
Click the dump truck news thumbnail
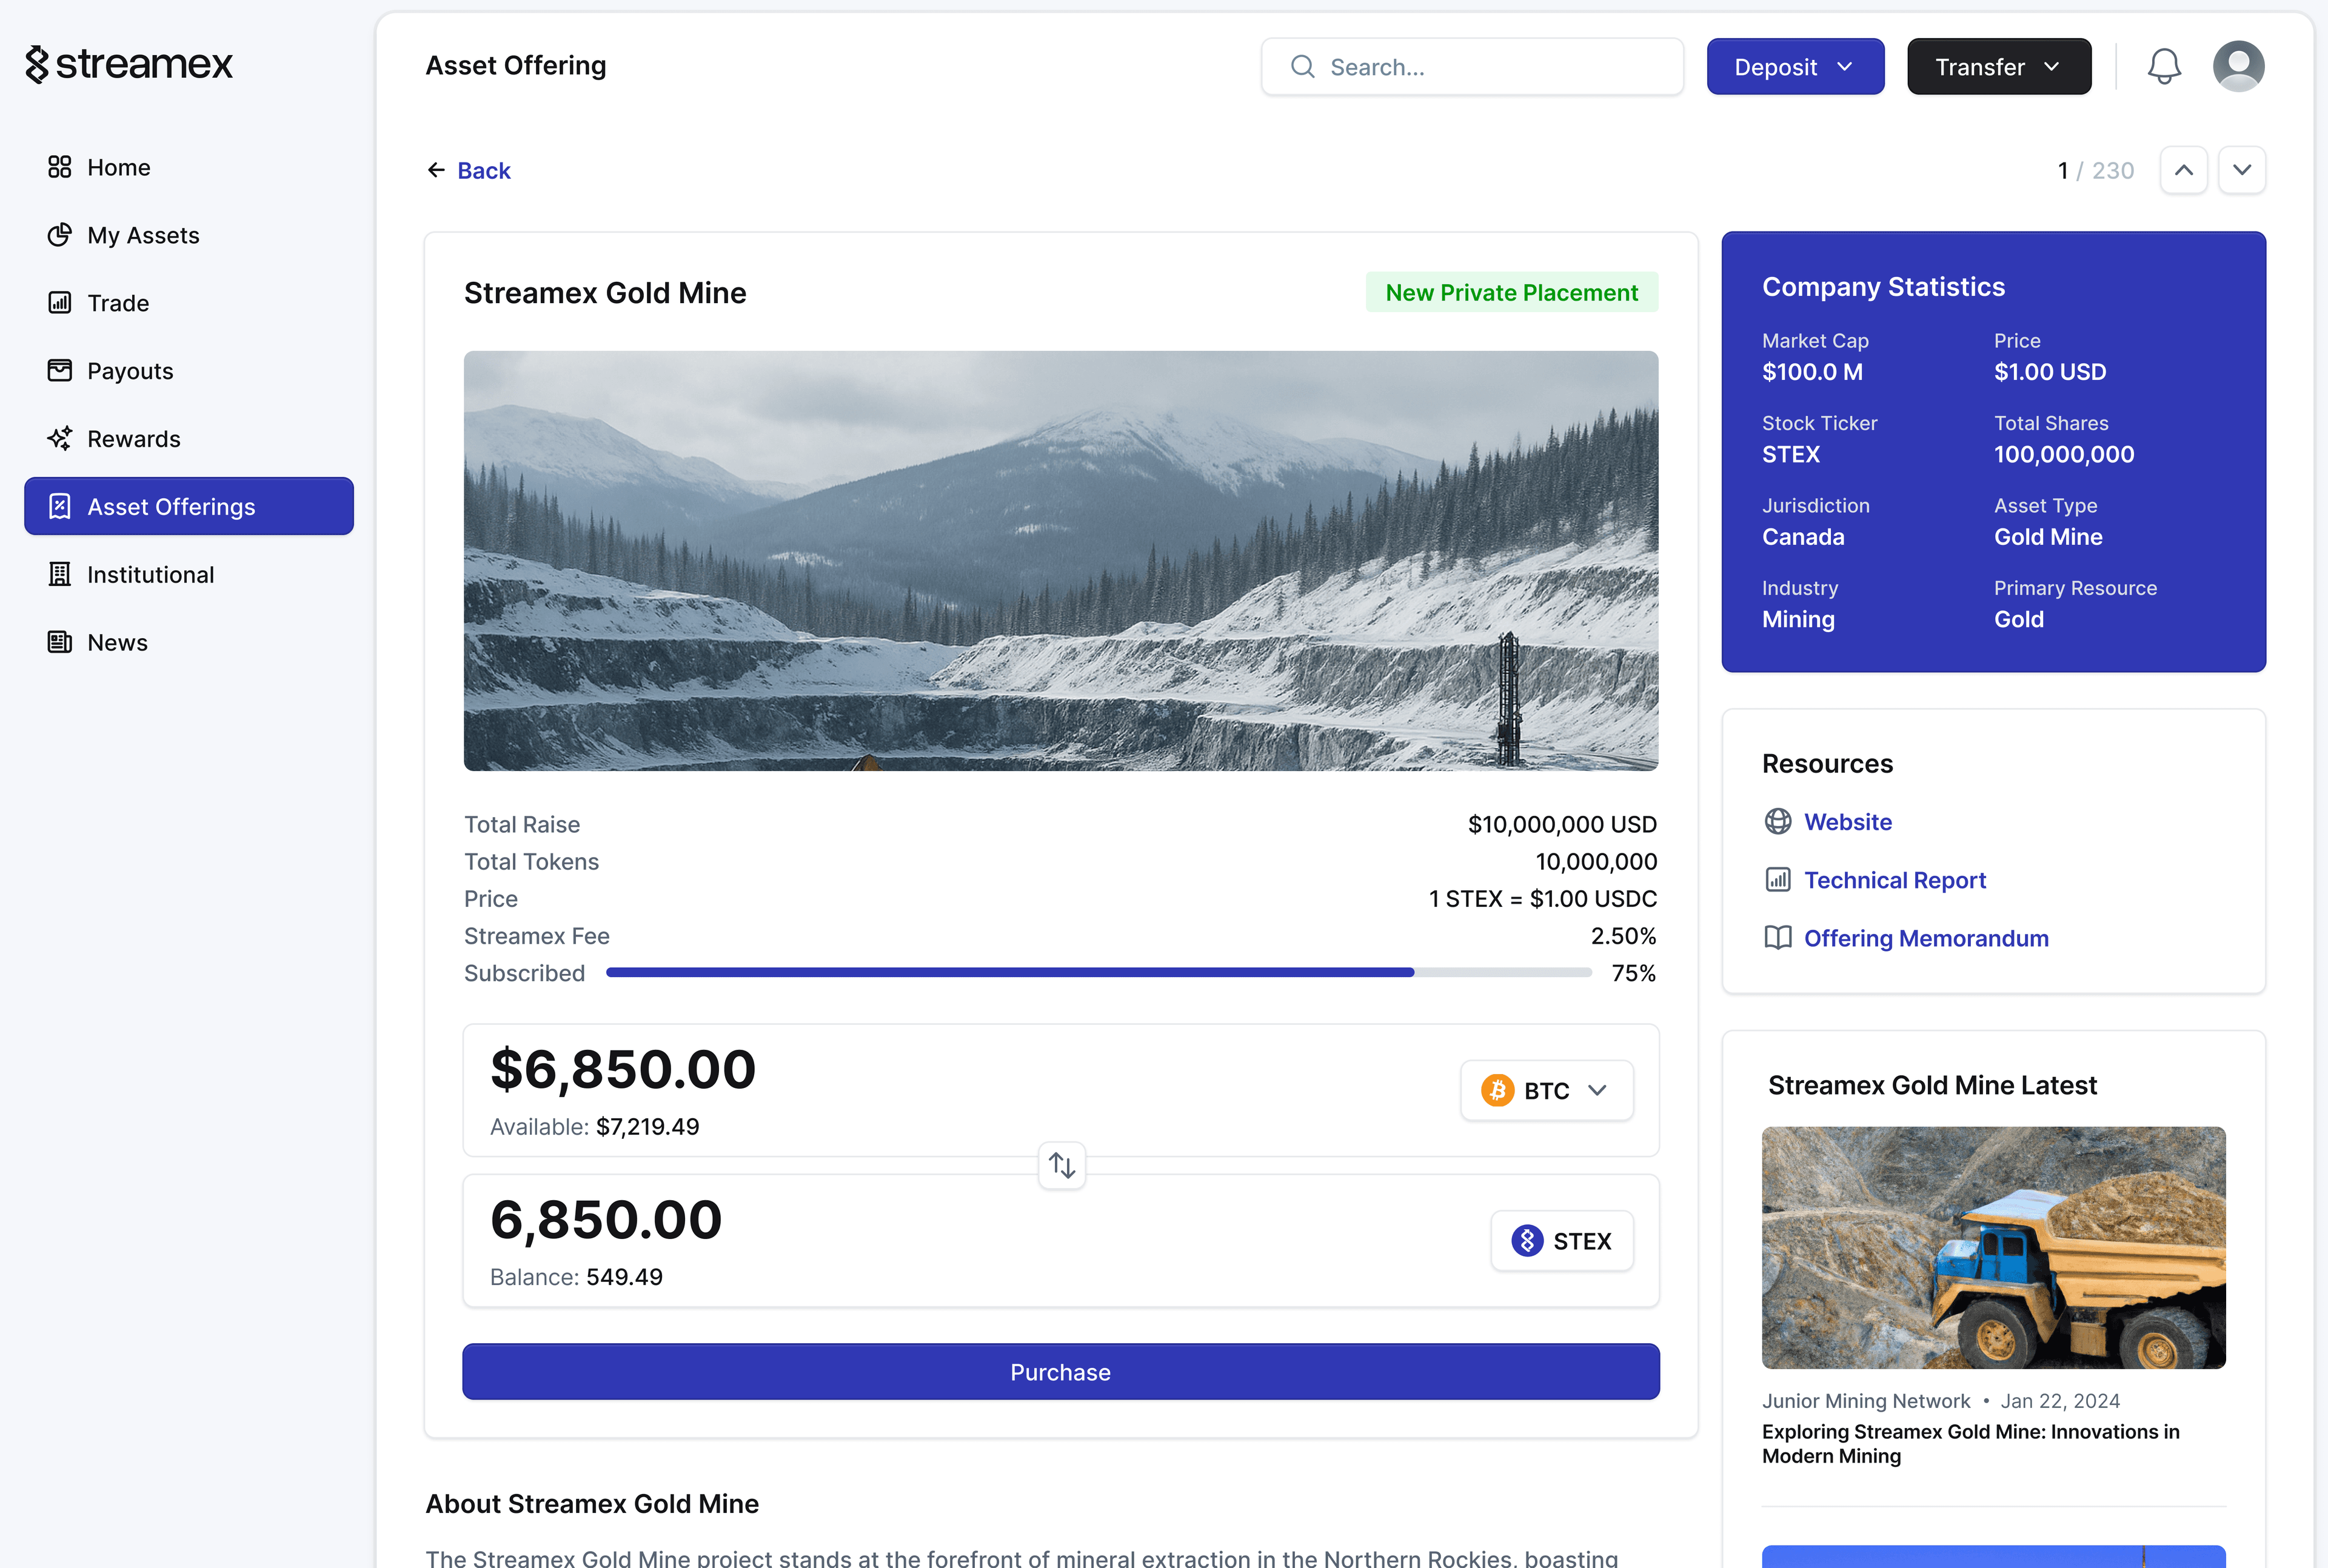tap(1994, 1248)
